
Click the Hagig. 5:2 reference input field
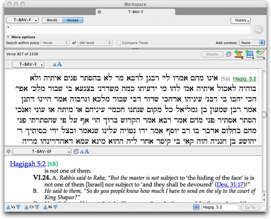[220, 207]
